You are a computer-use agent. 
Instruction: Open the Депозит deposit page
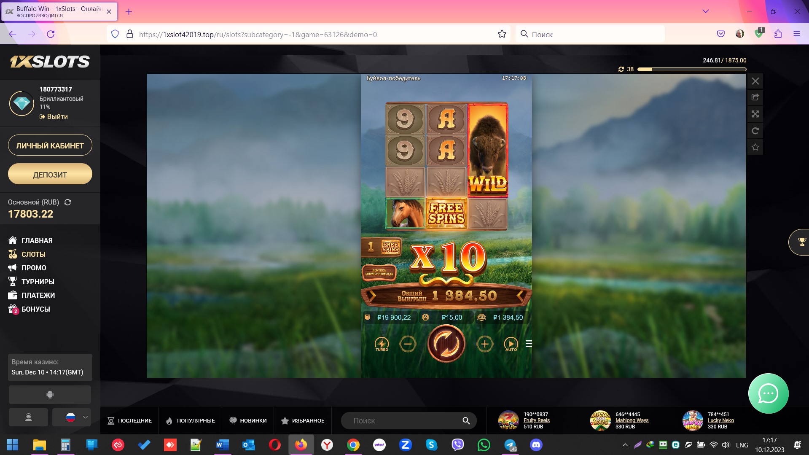coord(50,174)
